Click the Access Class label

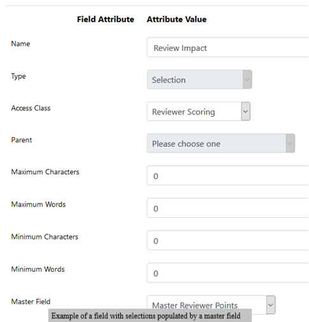tap(31, 108)
